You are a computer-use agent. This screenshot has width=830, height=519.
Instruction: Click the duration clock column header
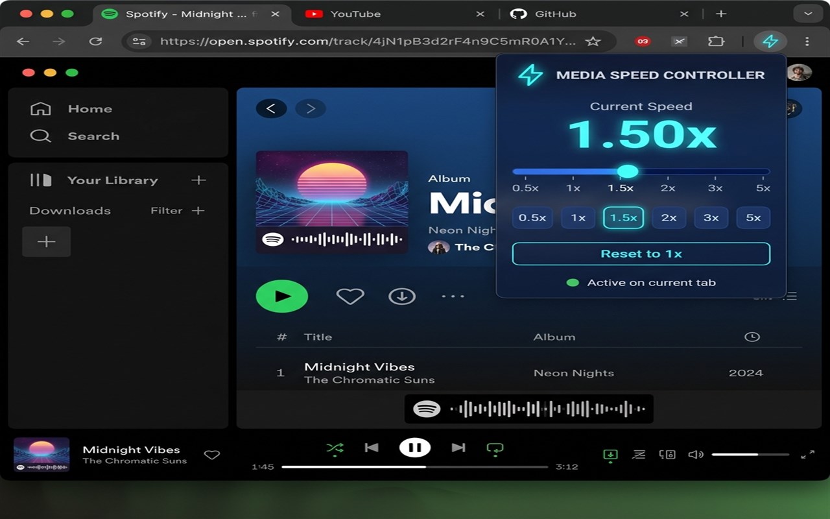[752, 337]
